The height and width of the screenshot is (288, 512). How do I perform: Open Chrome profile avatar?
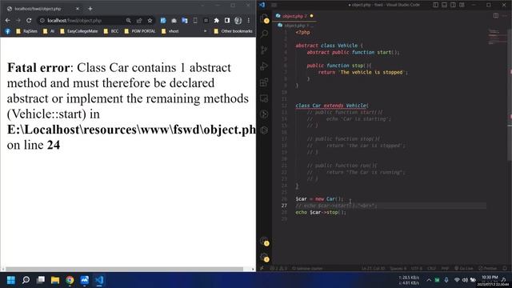[238, 20]
